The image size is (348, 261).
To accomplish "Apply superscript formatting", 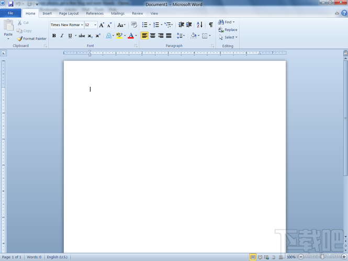I will [x=98, y=36].
